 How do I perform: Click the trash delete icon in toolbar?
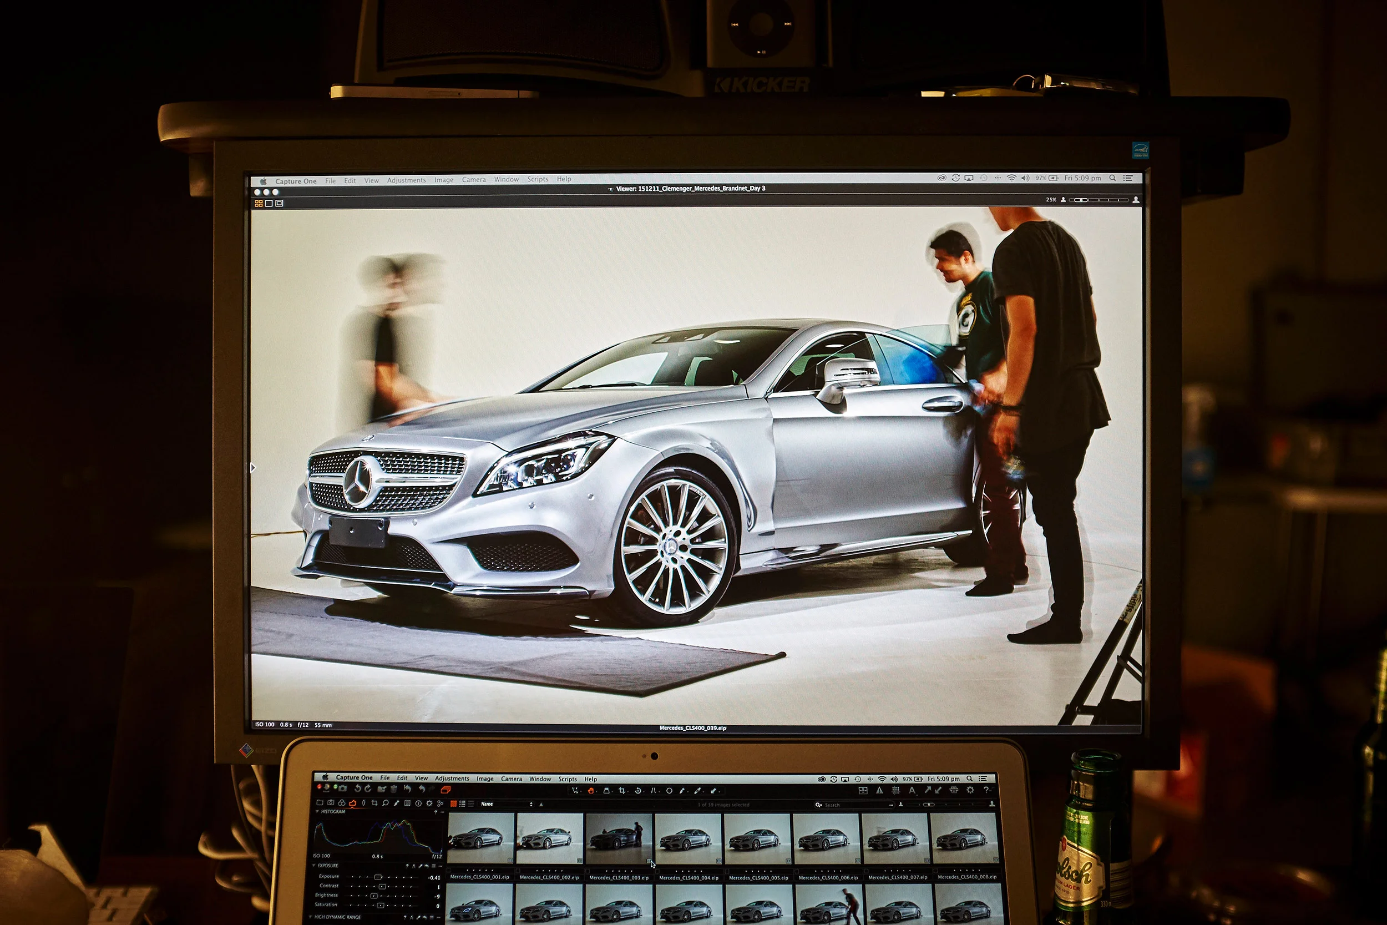(x=394, y=789)
